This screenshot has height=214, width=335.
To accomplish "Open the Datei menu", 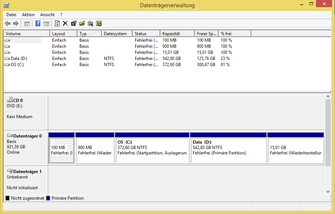I will [x=12, y=15].
